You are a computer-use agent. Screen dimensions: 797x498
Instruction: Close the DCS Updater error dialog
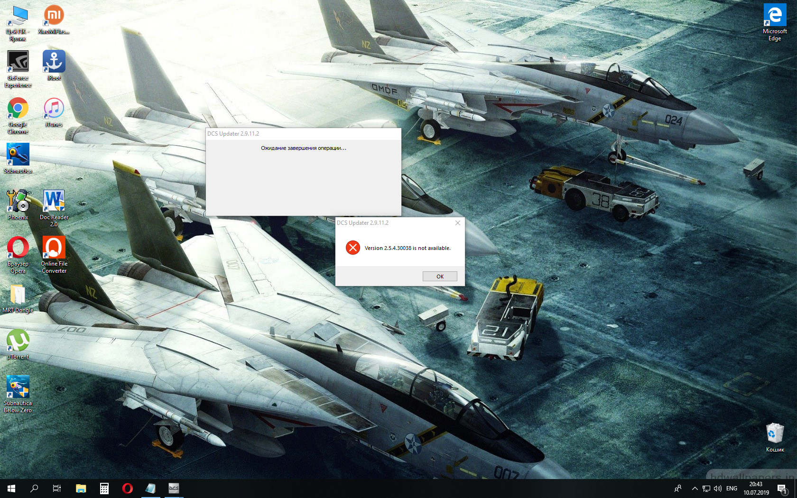coord(458,223)
